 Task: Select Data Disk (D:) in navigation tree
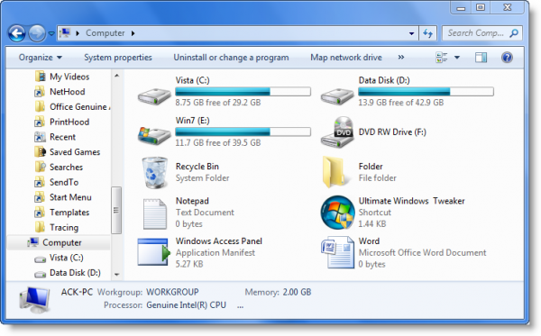click(x=68, y=273)
